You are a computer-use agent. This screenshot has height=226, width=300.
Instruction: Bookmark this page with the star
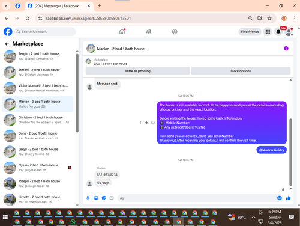click(269, 19)
